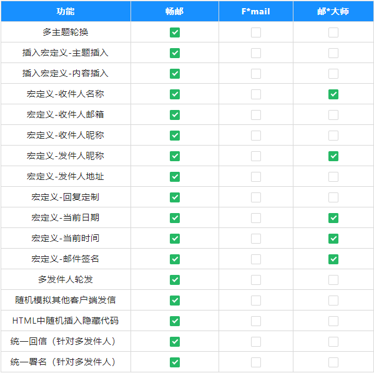This screenshot has width=374, height=373.
Task: Select the 宏定义-发件人地址 row label
Action: [66, 177]
